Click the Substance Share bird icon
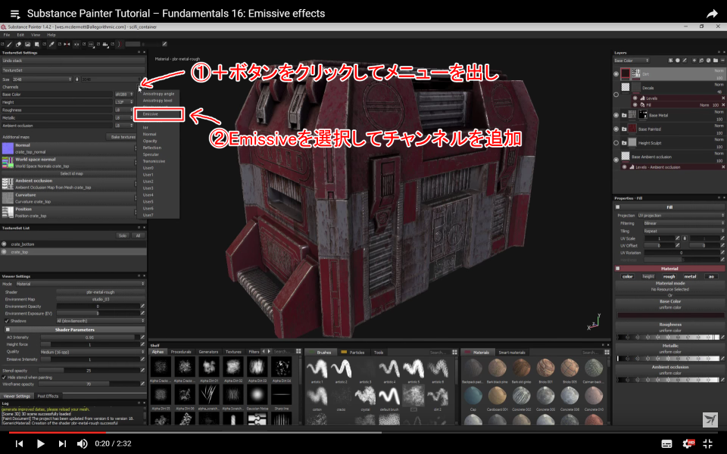Image resolution: width=727 pixels, height=454 pixels. 710,420
